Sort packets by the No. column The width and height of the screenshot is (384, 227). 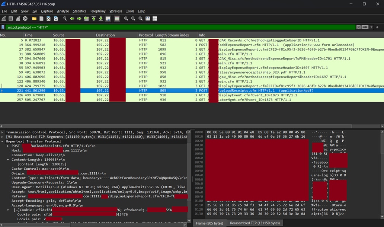point(12,35)
